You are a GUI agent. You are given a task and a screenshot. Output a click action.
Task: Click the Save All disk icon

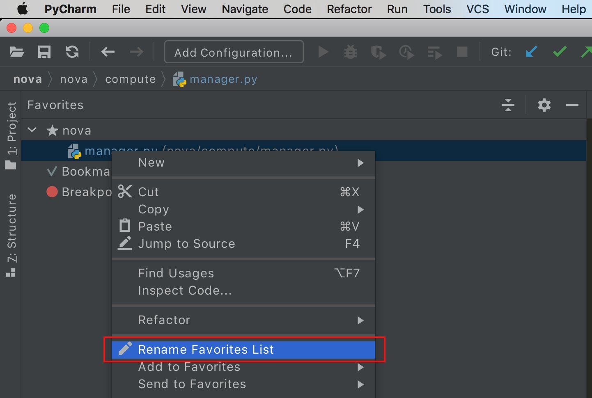pyautogui.click(x=44, y=52)
